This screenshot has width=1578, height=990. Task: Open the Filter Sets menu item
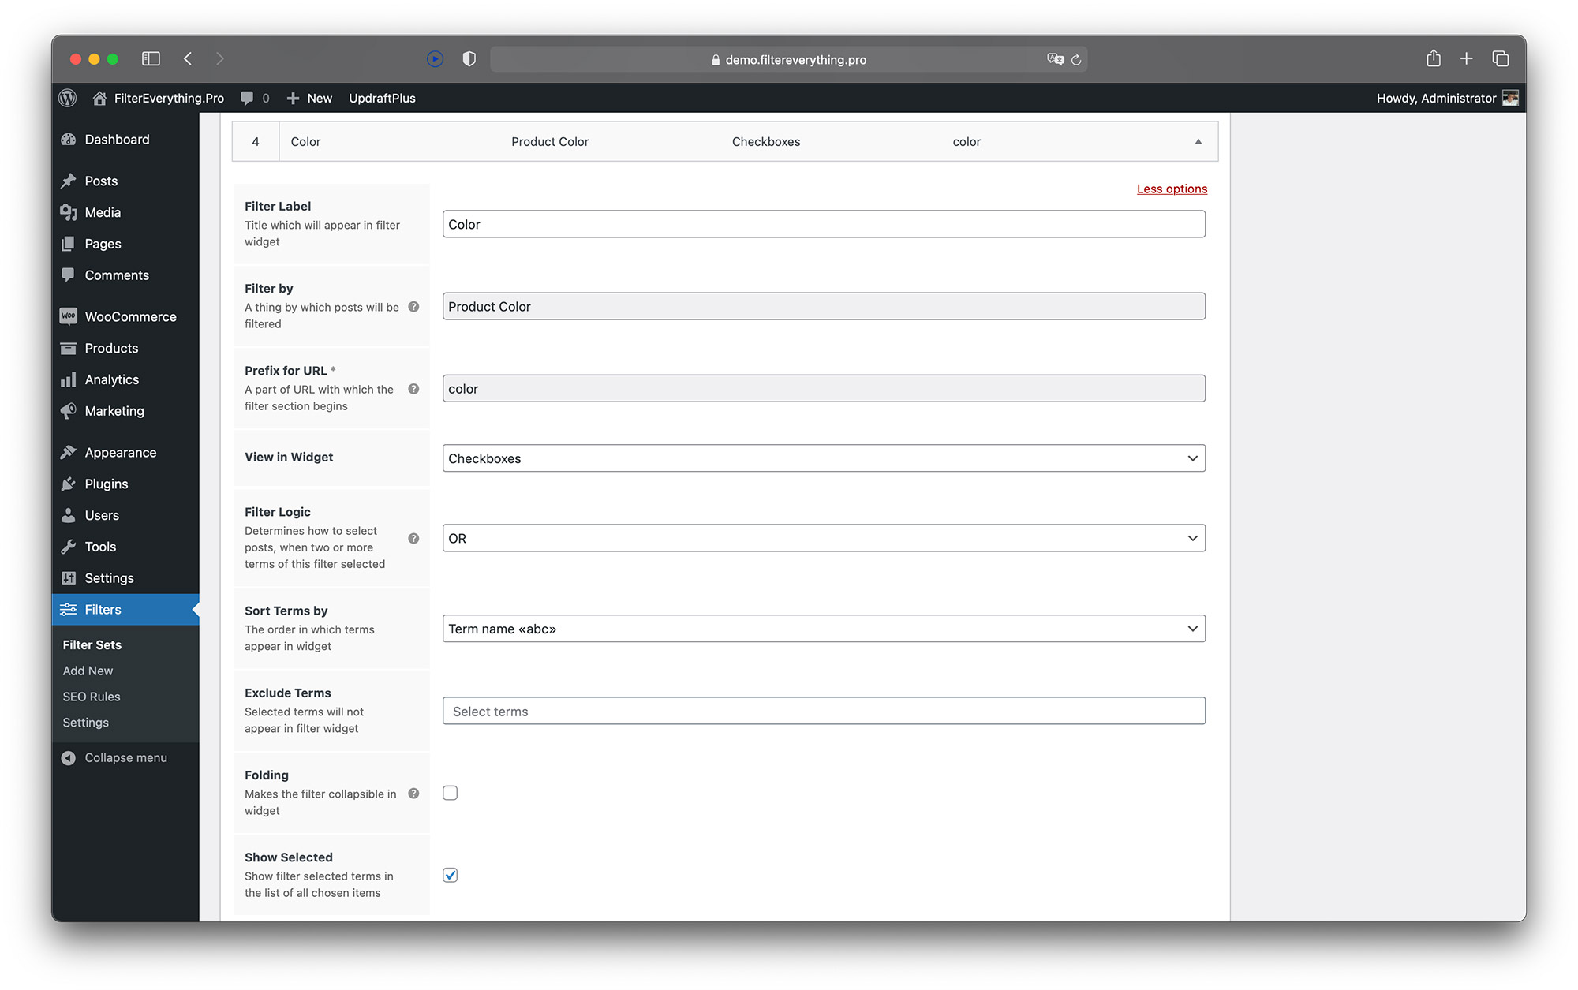[x=92, y=644]
